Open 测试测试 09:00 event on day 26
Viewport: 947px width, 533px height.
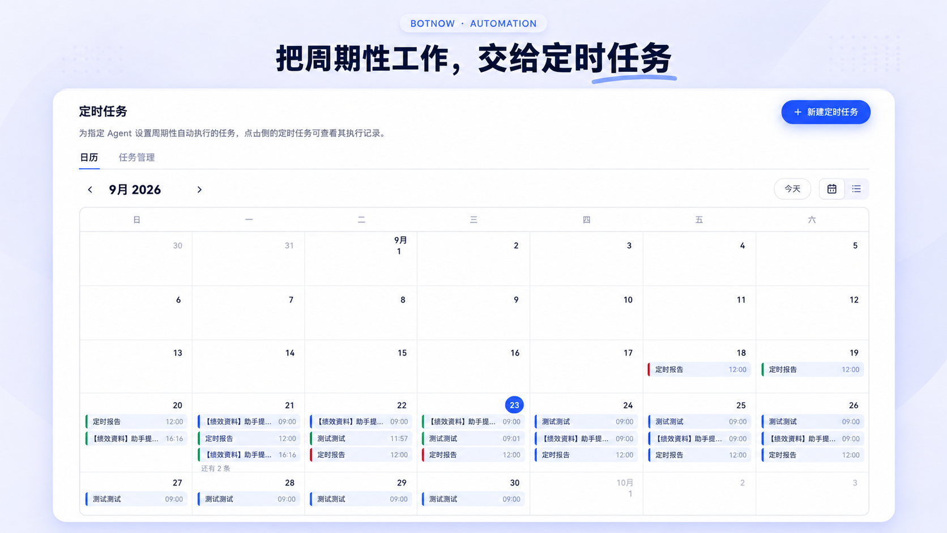tap(813, 422)
